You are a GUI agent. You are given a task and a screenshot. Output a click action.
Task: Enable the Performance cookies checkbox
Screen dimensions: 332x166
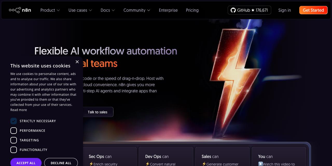[x=13, y=131]
